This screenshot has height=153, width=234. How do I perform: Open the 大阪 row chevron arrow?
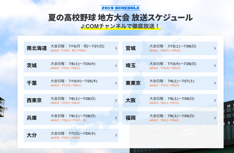tap(215, 101)
